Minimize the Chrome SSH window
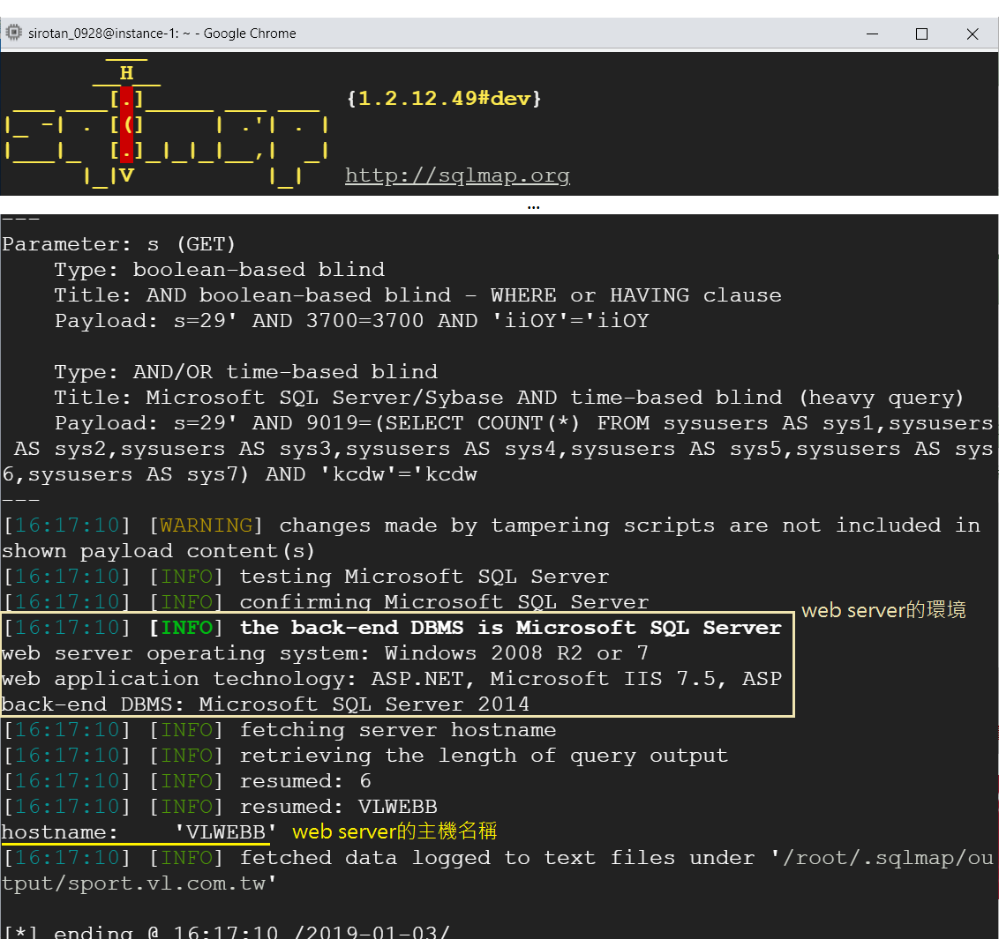The image size is (999, 939). pos(872,34)
